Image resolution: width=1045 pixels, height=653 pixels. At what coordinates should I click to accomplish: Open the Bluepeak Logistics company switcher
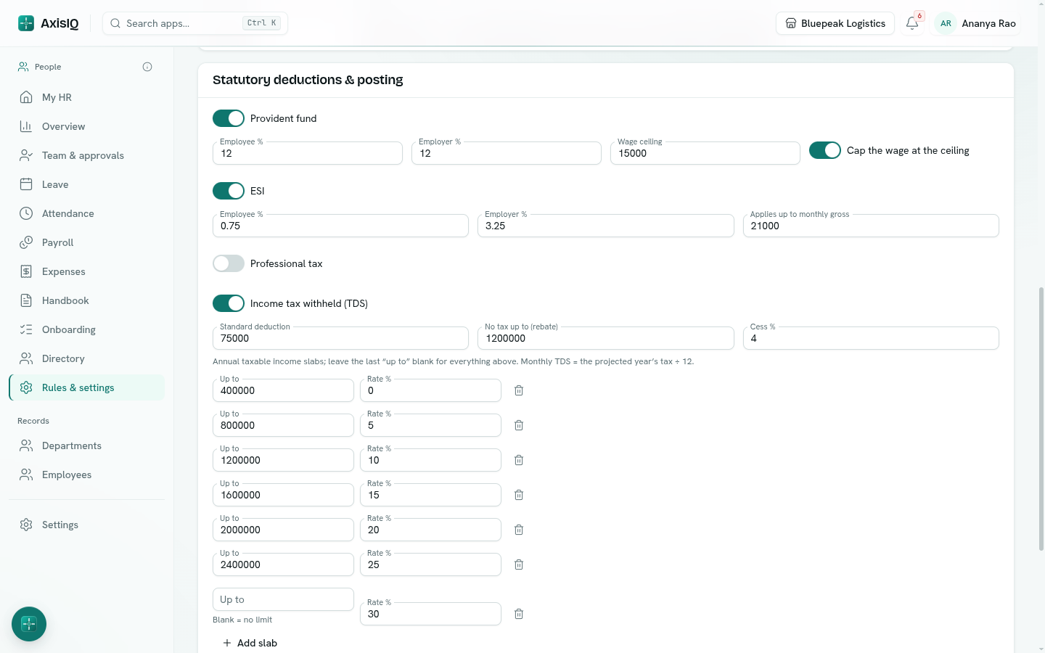(x=835, y=23)
